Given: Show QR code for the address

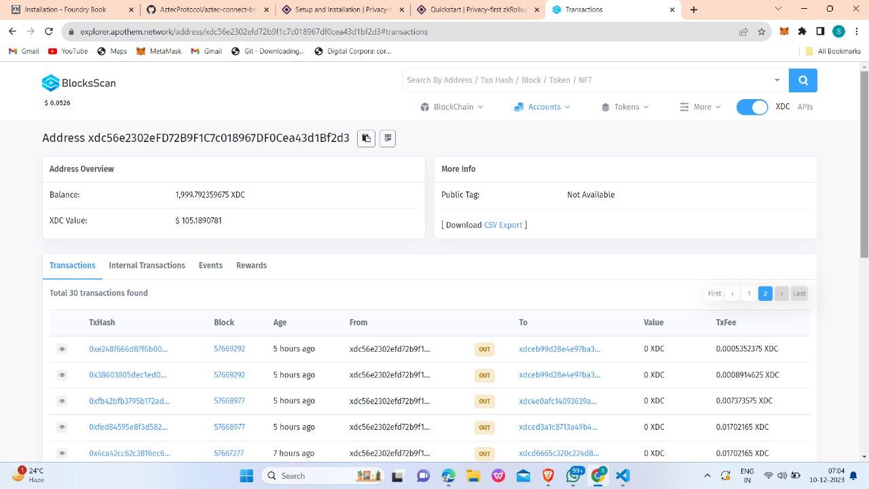Looking at the screenshot, I should click(388, 139).
